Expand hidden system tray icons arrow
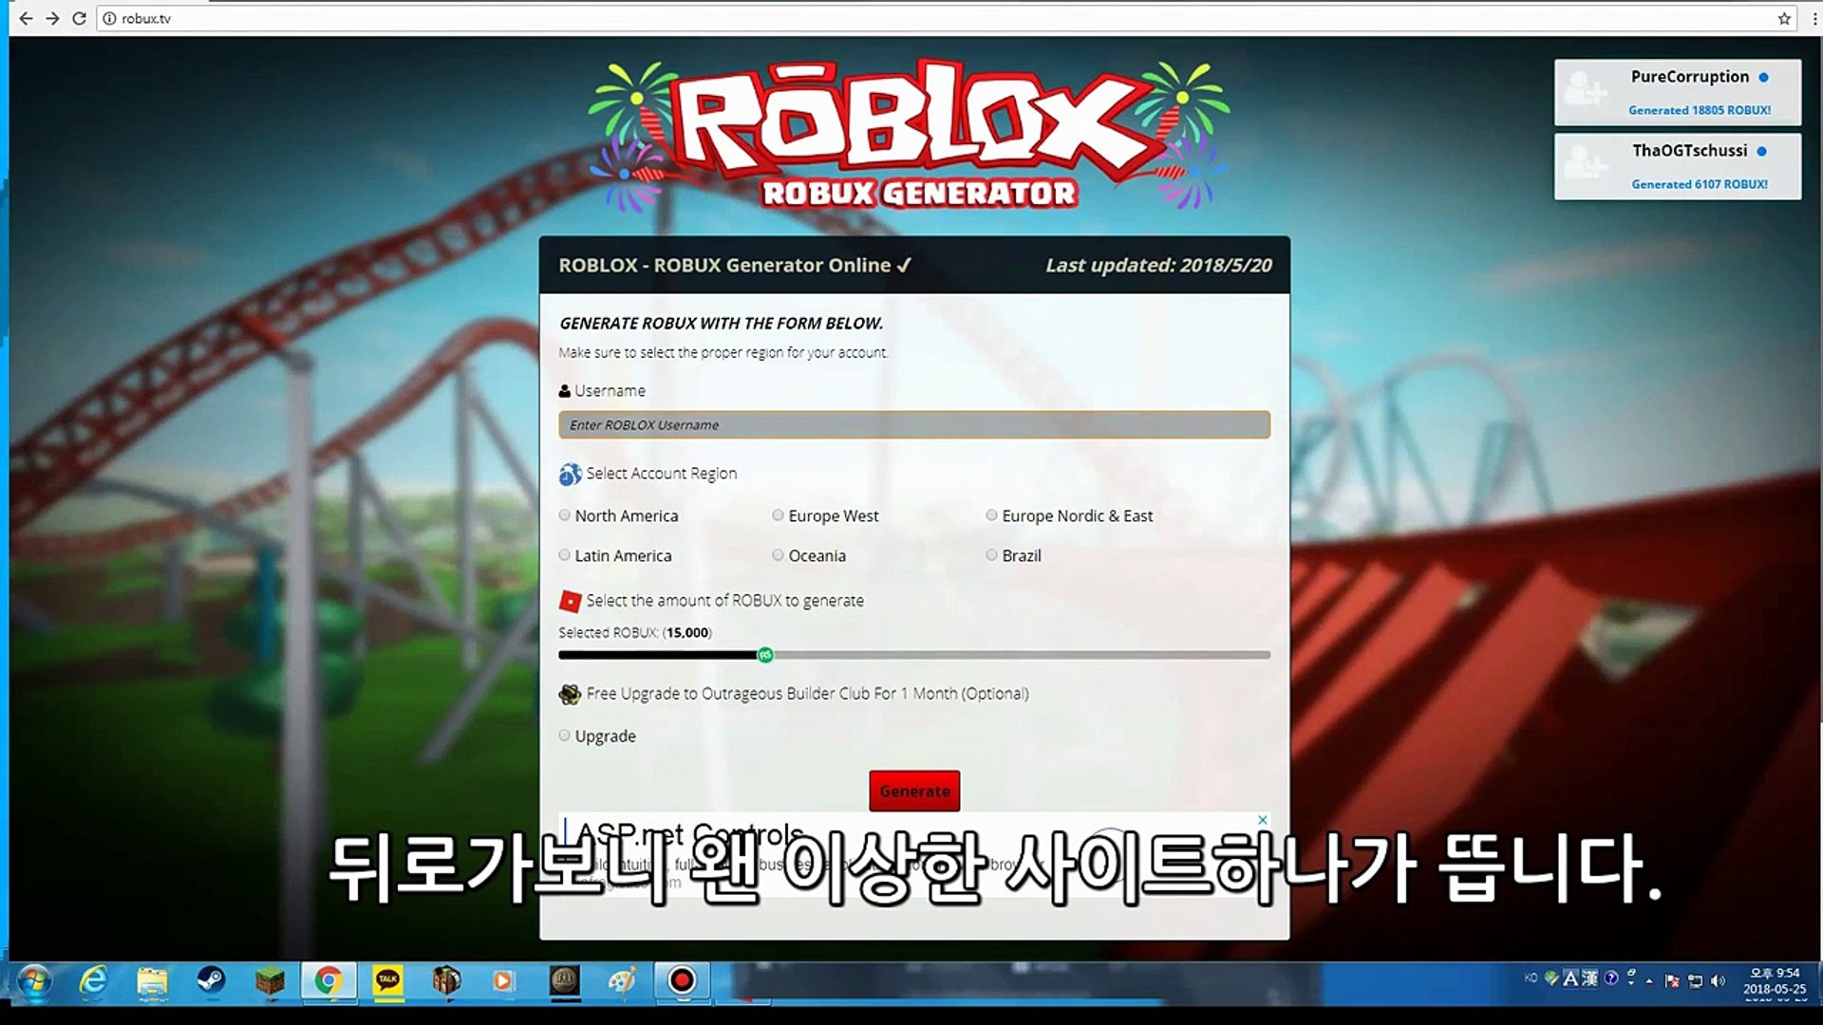Image resolution: width=1823 pixels, height=1025 pixels. [1649, 980]
